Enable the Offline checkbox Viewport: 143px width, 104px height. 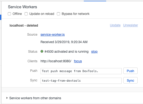[9, 14]
